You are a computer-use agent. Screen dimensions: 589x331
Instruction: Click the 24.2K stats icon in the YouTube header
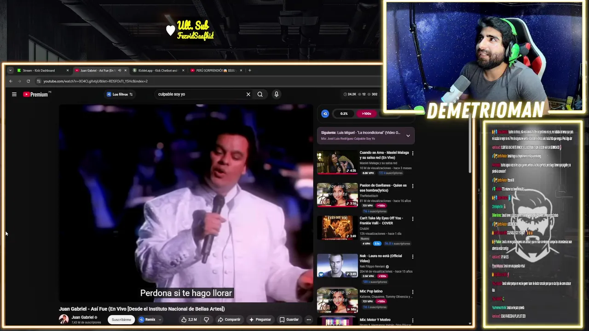(350, 94)
